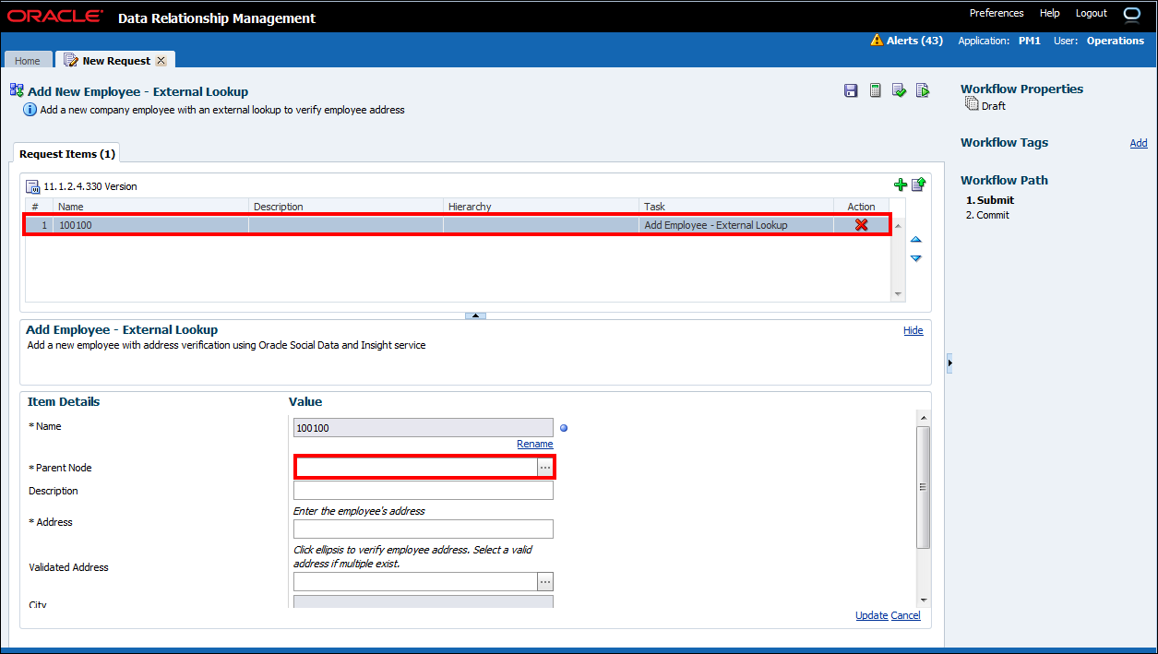The image size is (1158, 654).
Task: Open Parent Node ellipsis lookup
Action: pyautogui.click(x=545, y=468)
